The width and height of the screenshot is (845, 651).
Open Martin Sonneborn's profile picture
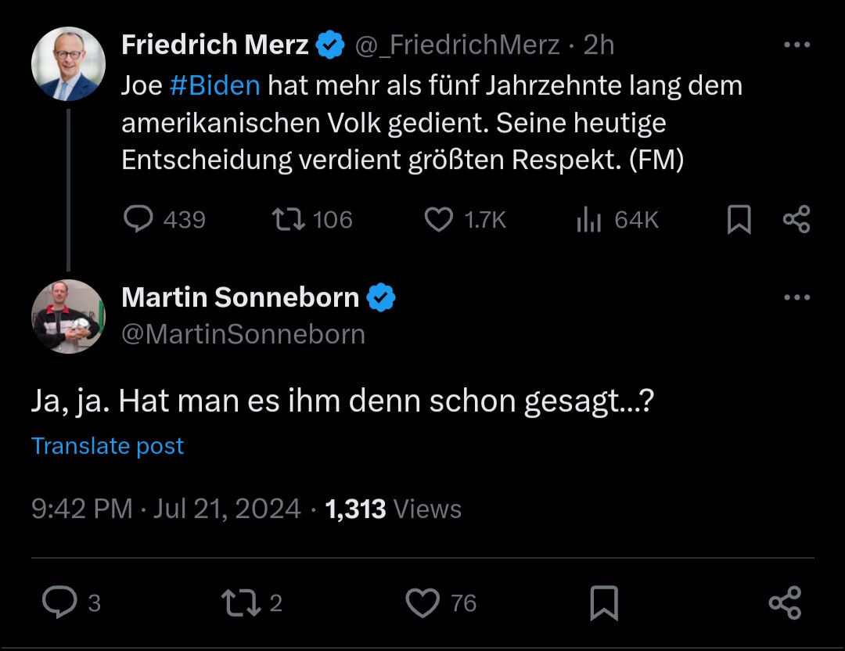(x=68, y=316)
